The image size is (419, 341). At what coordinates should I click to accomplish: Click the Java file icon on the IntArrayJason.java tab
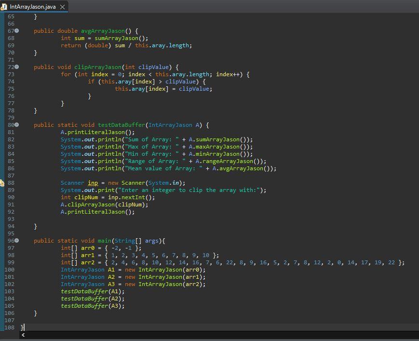(4, 7)
